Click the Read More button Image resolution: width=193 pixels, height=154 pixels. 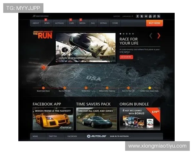(x=126, y=57)
